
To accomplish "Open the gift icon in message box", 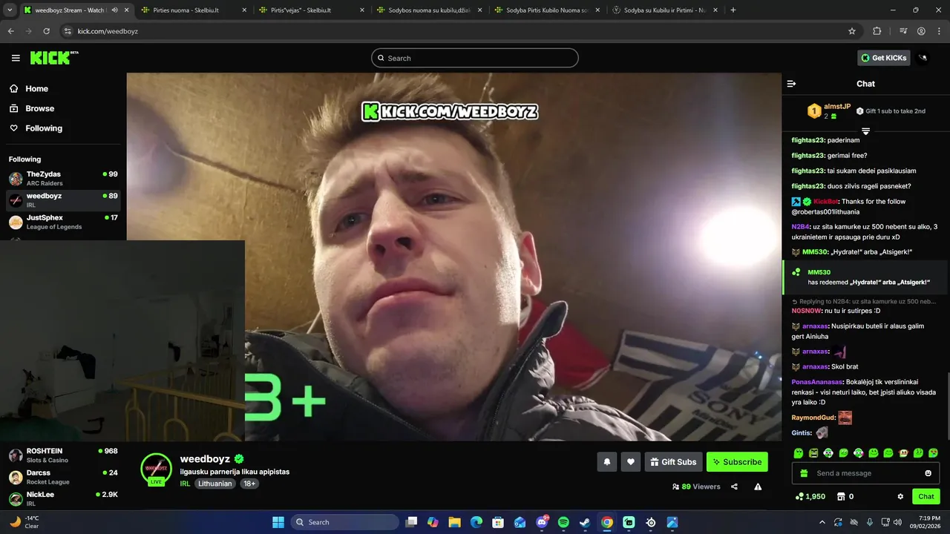I will click(805, 473).
